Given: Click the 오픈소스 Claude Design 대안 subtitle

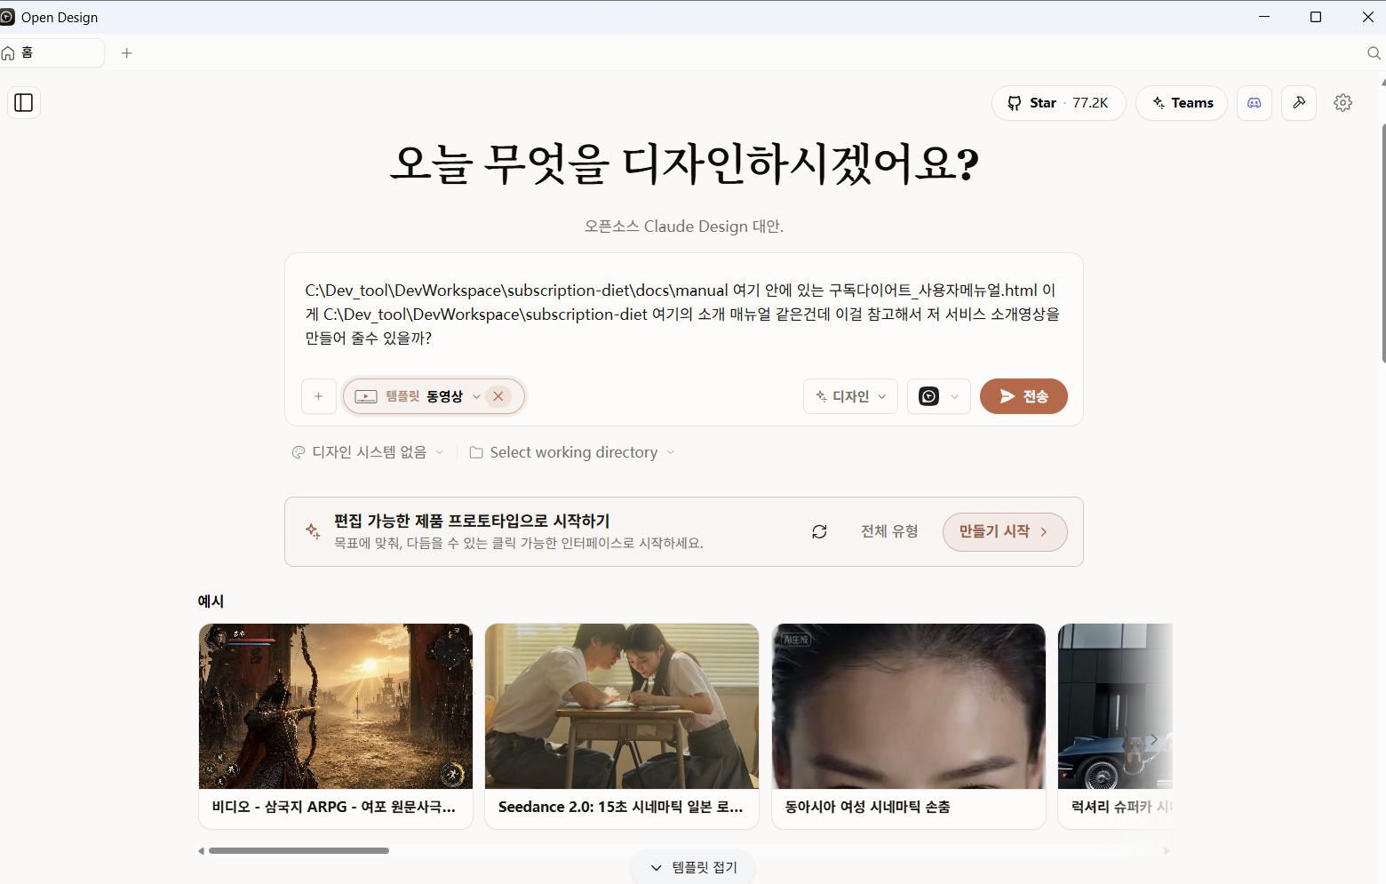Looking at the screenshot, I should (x=684, y=227).
